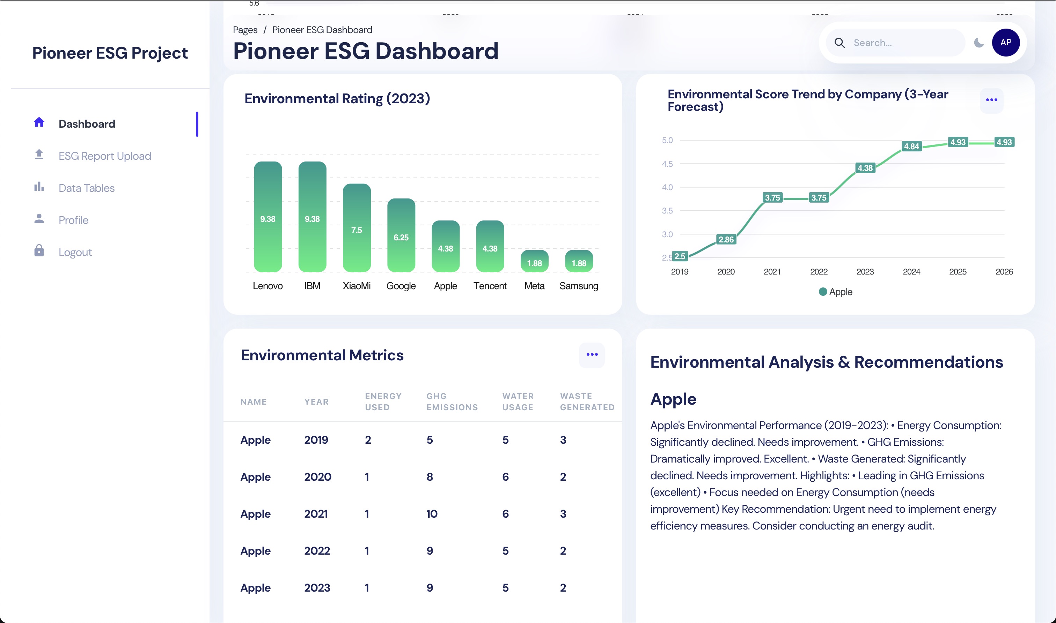Open the Profile page link
Screen dimensions: 1056x623
point(74,220)
